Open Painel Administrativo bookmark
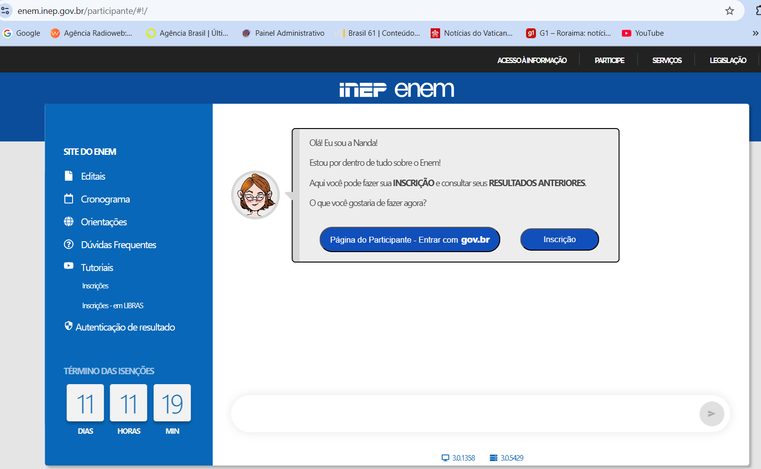Viewport: 761px width, 469px height. (283, 33)
